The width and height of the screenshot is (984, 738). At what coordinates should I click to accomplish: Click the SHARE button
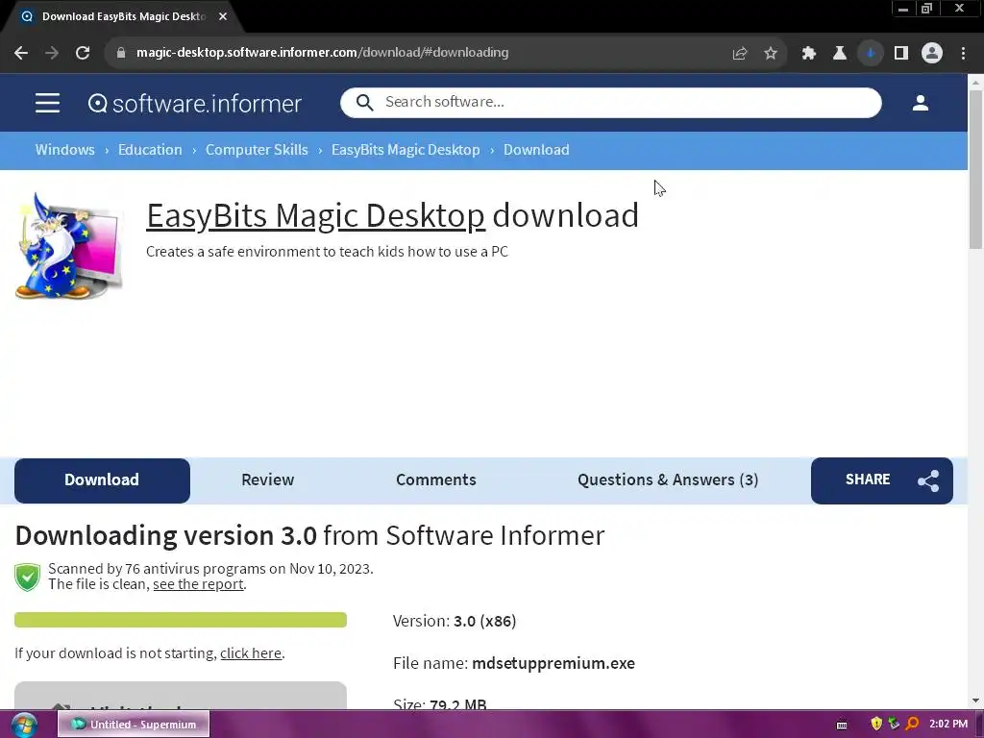coord(882,480)
